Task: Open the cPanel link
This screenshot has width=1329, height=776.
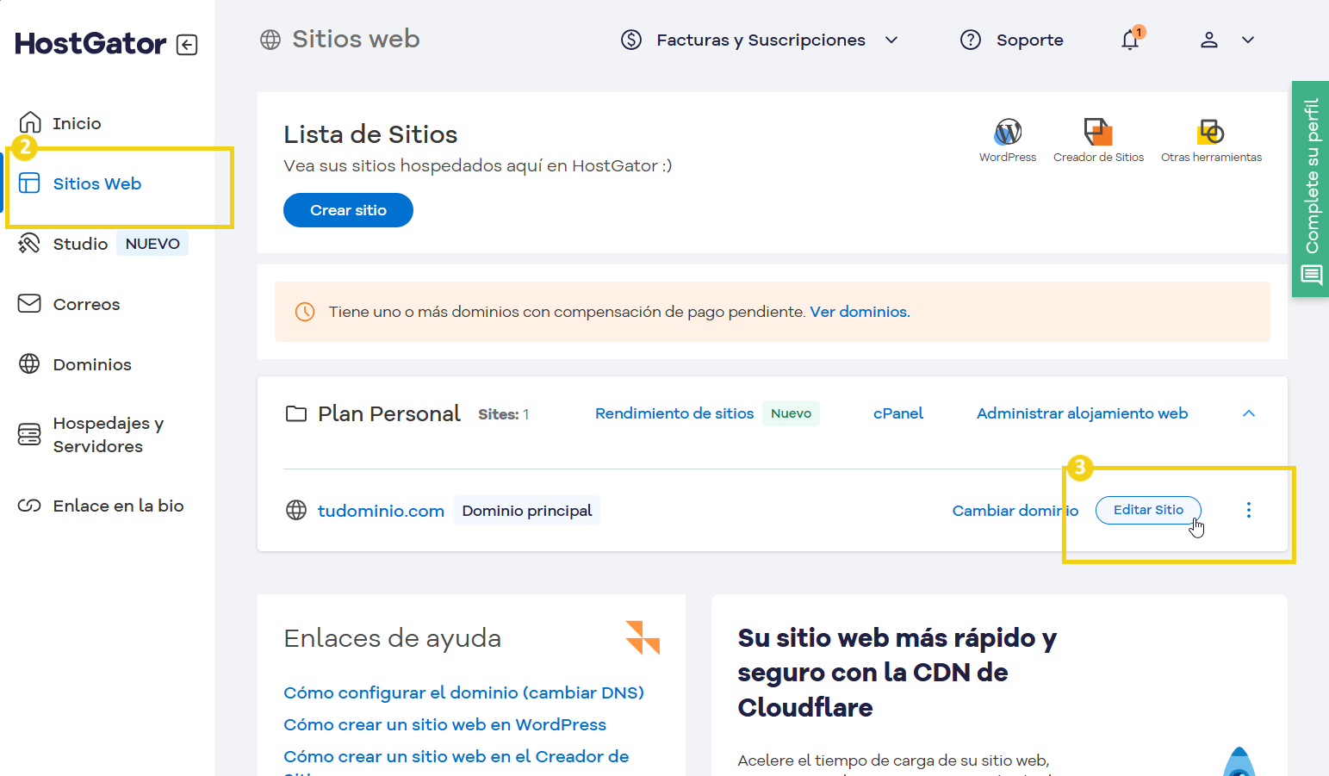Action: [898, 413]
